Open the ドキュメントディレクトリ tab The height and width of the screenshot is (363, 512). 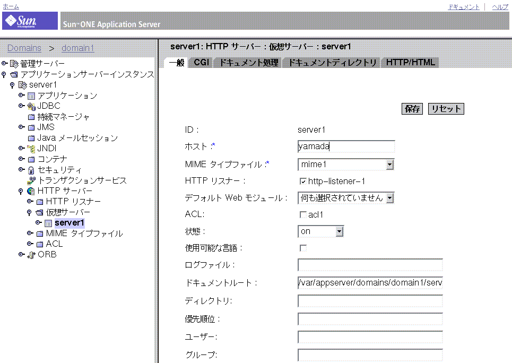[x=333, y=63]
